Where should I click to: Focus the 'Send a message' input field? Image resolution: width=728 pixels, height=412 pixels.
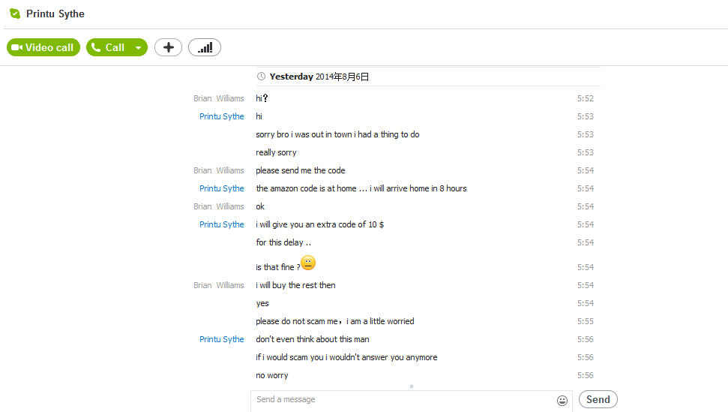tap(403, 399)
